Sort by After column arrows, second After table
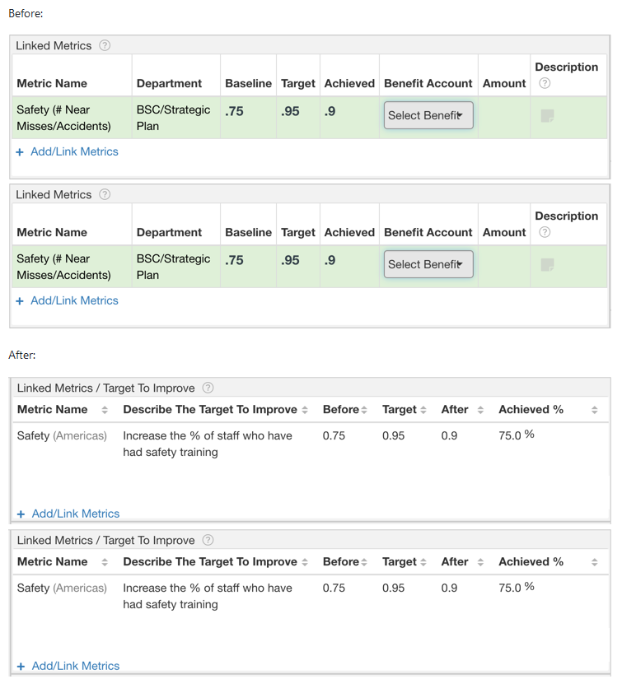Screen dimensions: 622x679 [480, 562]
